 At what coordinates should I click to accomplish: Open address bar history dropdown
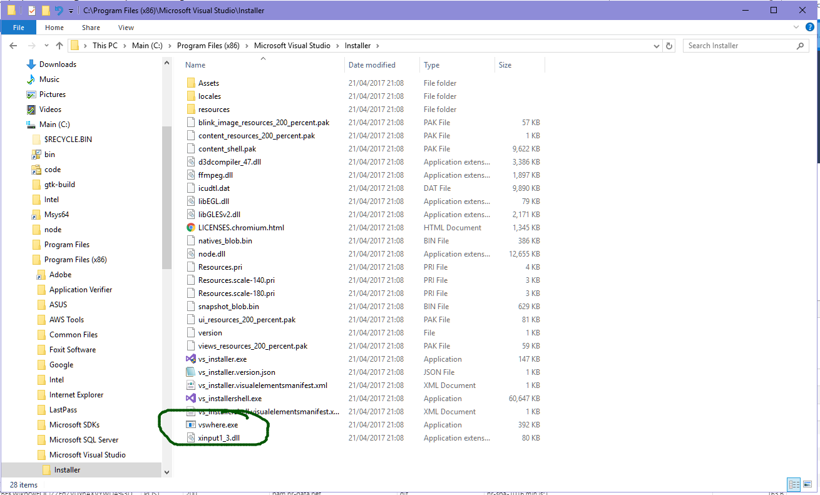coord(657,46)
